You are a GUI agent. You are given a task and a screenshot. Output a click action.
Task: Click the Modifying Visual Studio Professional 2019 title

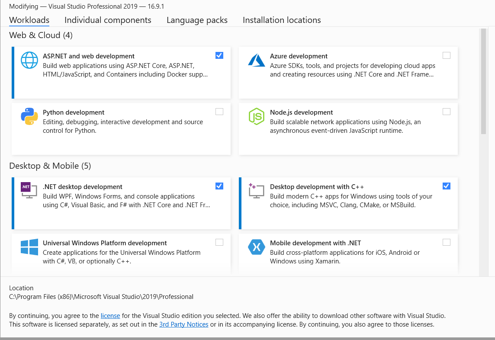click(x=87, y=6)
